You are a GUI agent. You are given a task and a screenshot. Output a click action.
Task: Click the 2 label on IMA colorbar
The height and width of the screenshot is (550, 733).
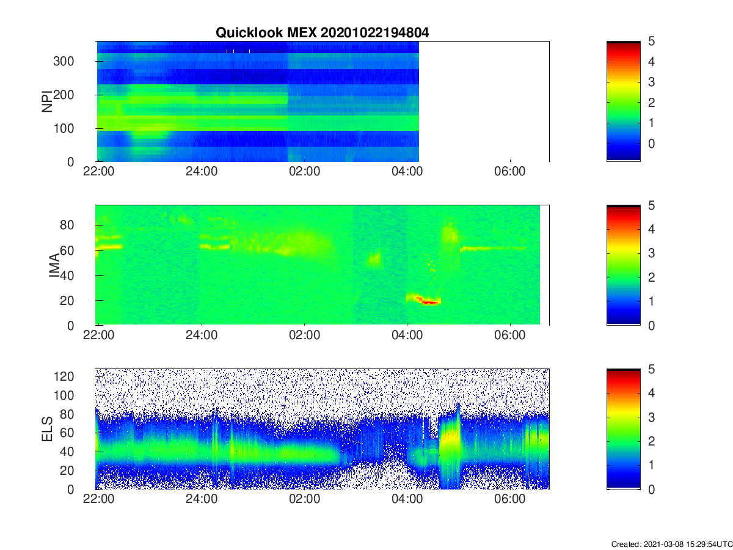(x=651, y=277)
